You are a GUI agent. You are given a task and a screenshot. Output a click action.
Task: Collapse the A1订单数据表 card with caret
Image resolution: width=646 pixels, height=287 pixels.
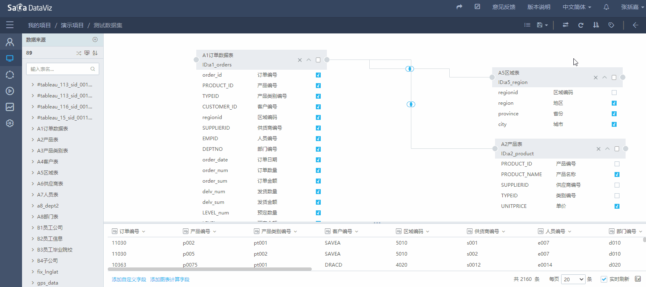click(309, 60)
